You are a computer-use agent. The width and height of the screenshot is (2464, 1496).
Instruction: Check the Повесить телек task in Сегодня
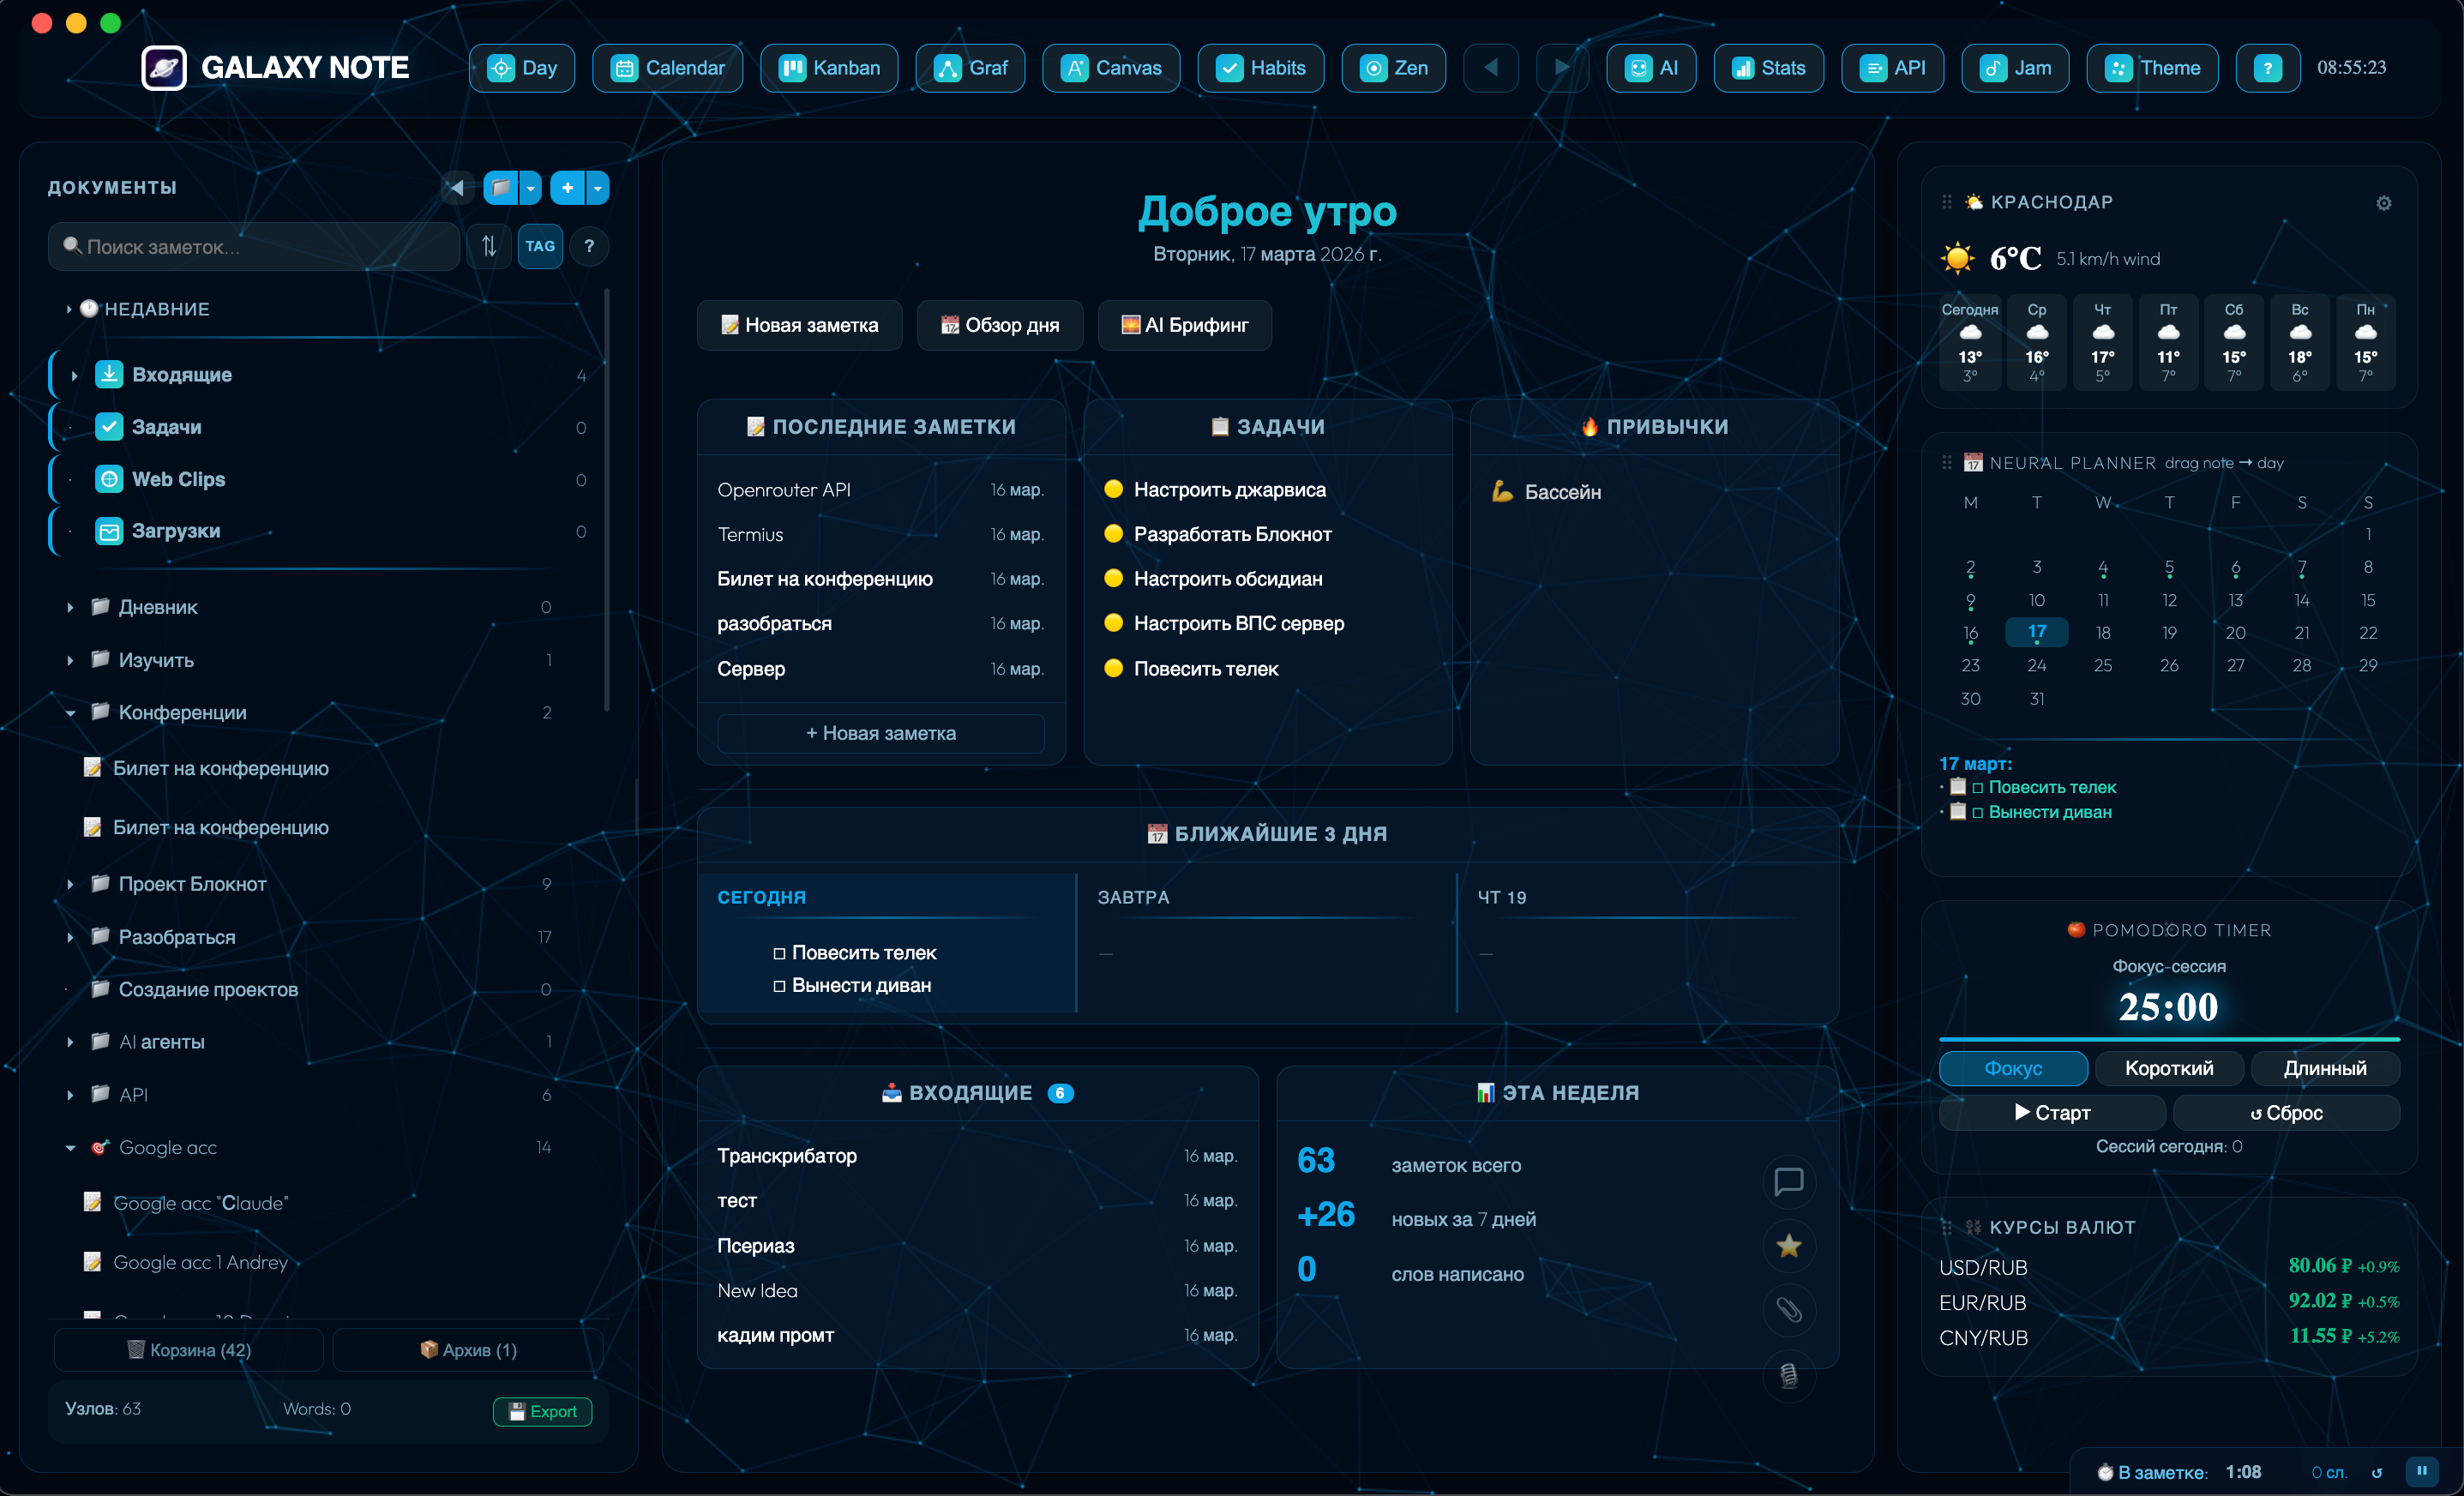pyautogui.click(x=779, y=954)
